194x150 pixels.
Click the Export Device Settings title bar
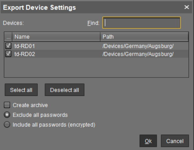[89, 7]
